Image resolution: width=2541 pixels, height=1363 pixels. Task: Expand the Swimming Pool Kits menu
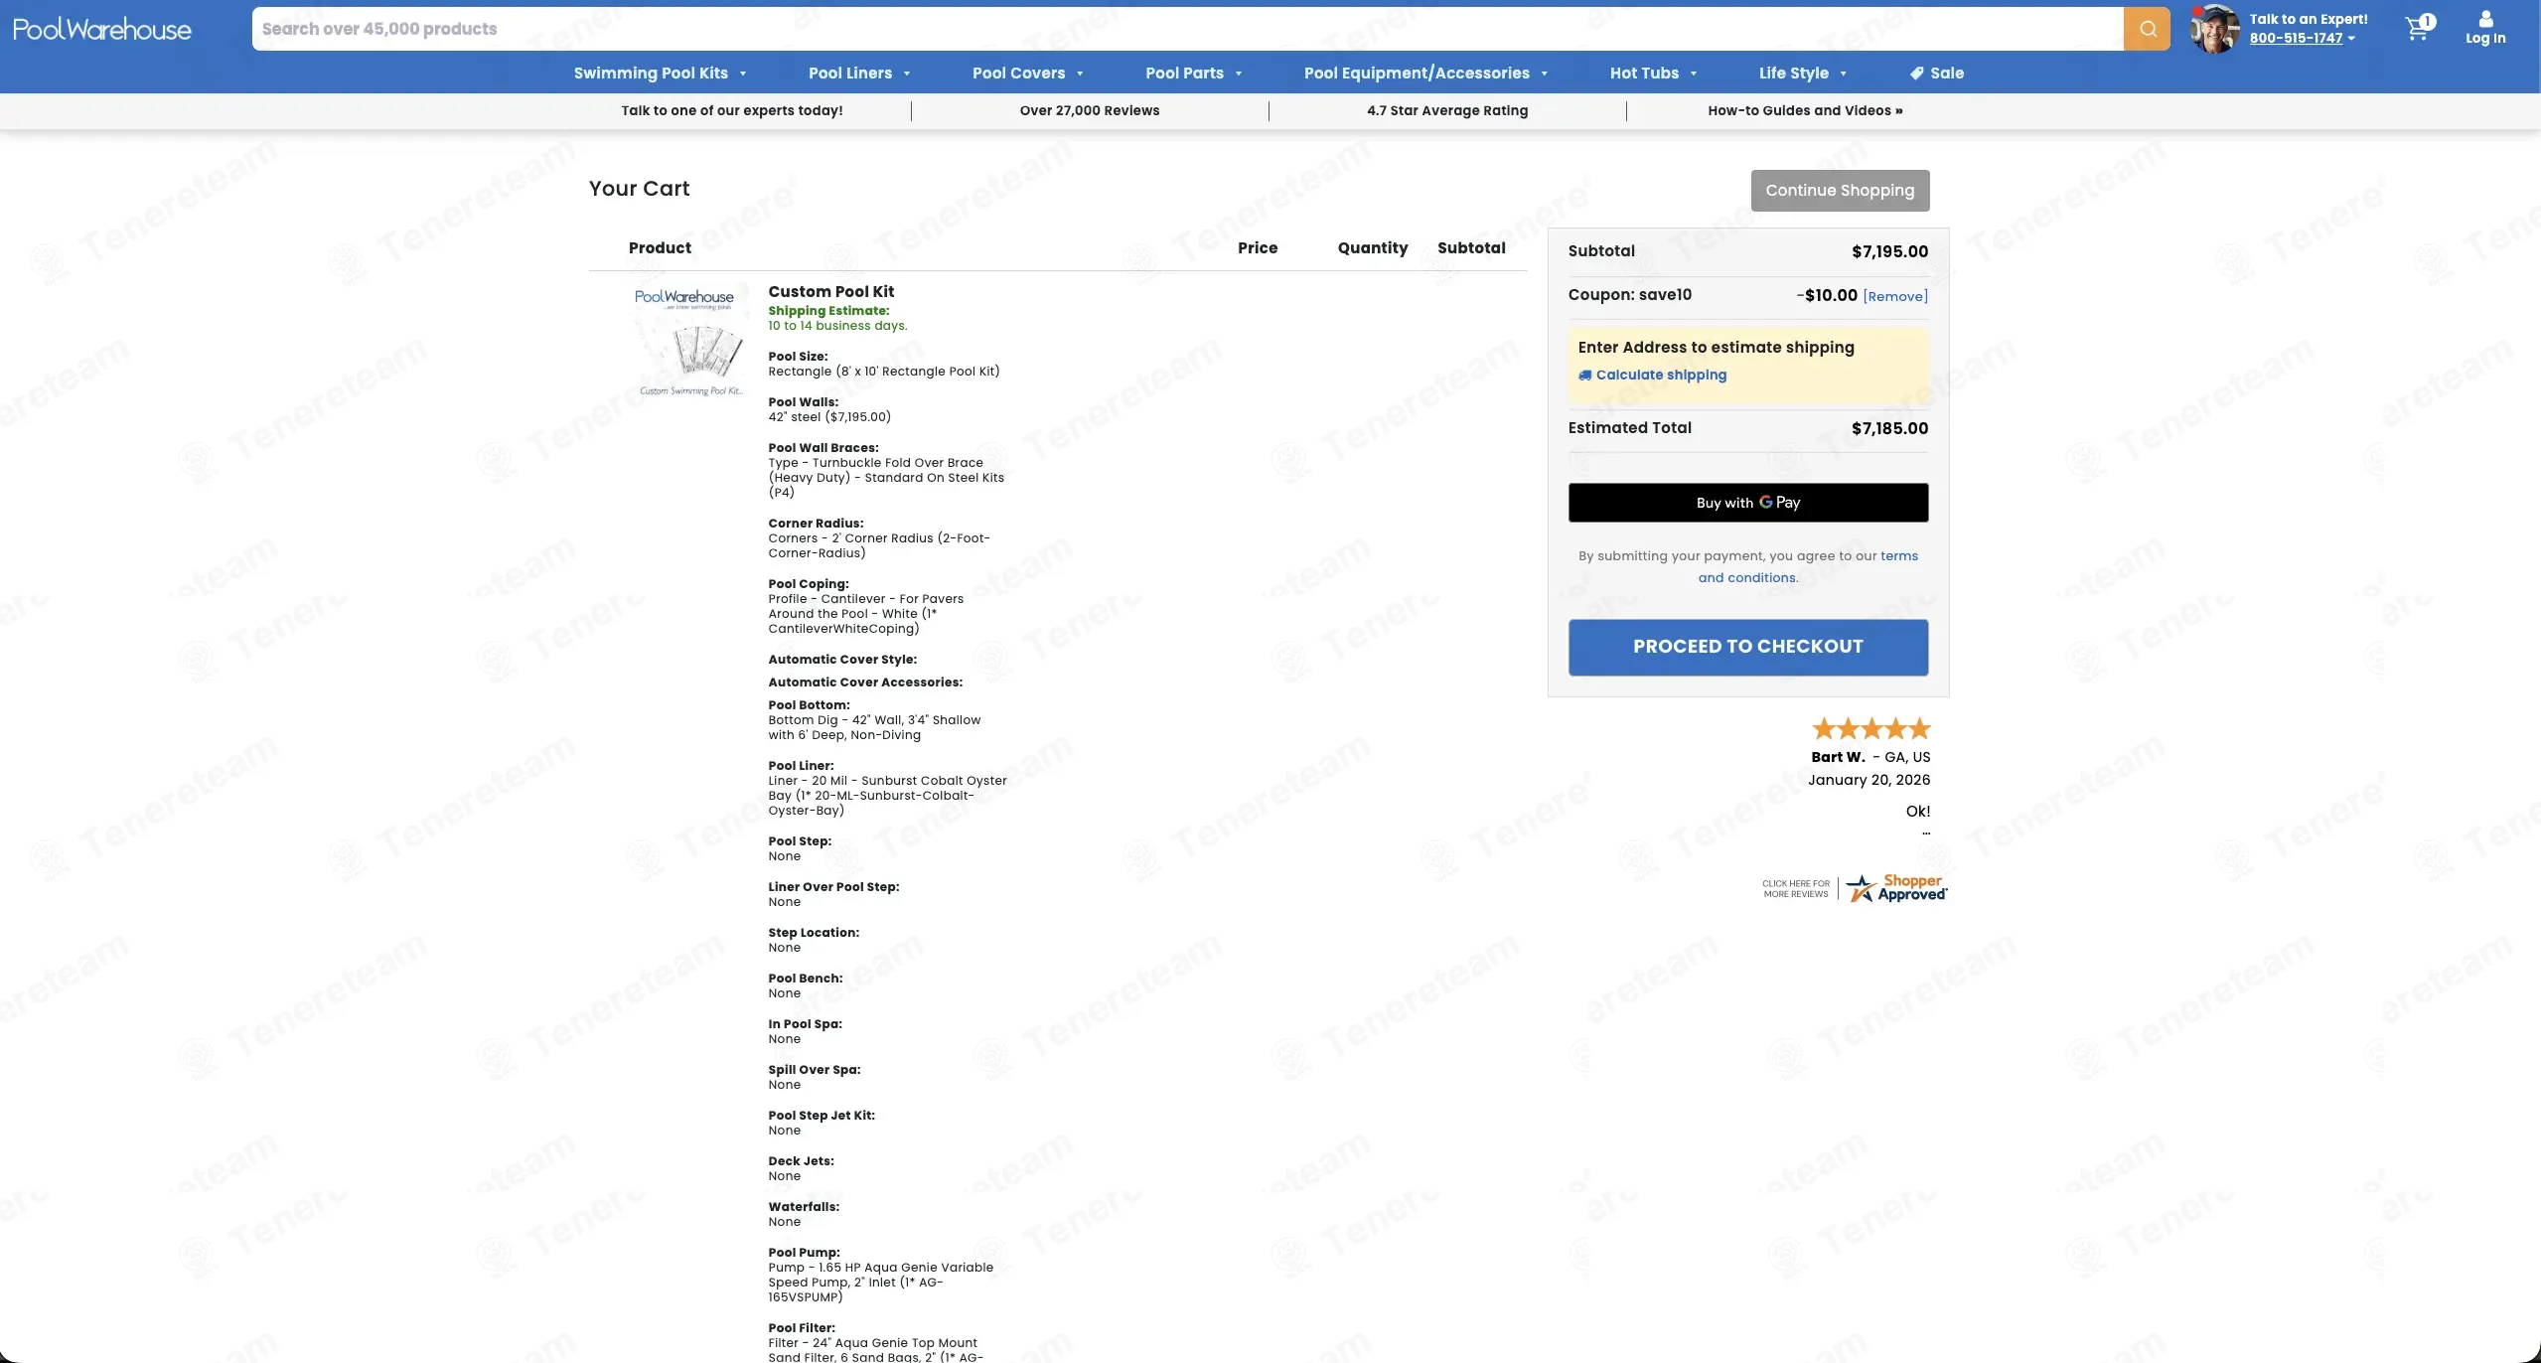[660, 73]
